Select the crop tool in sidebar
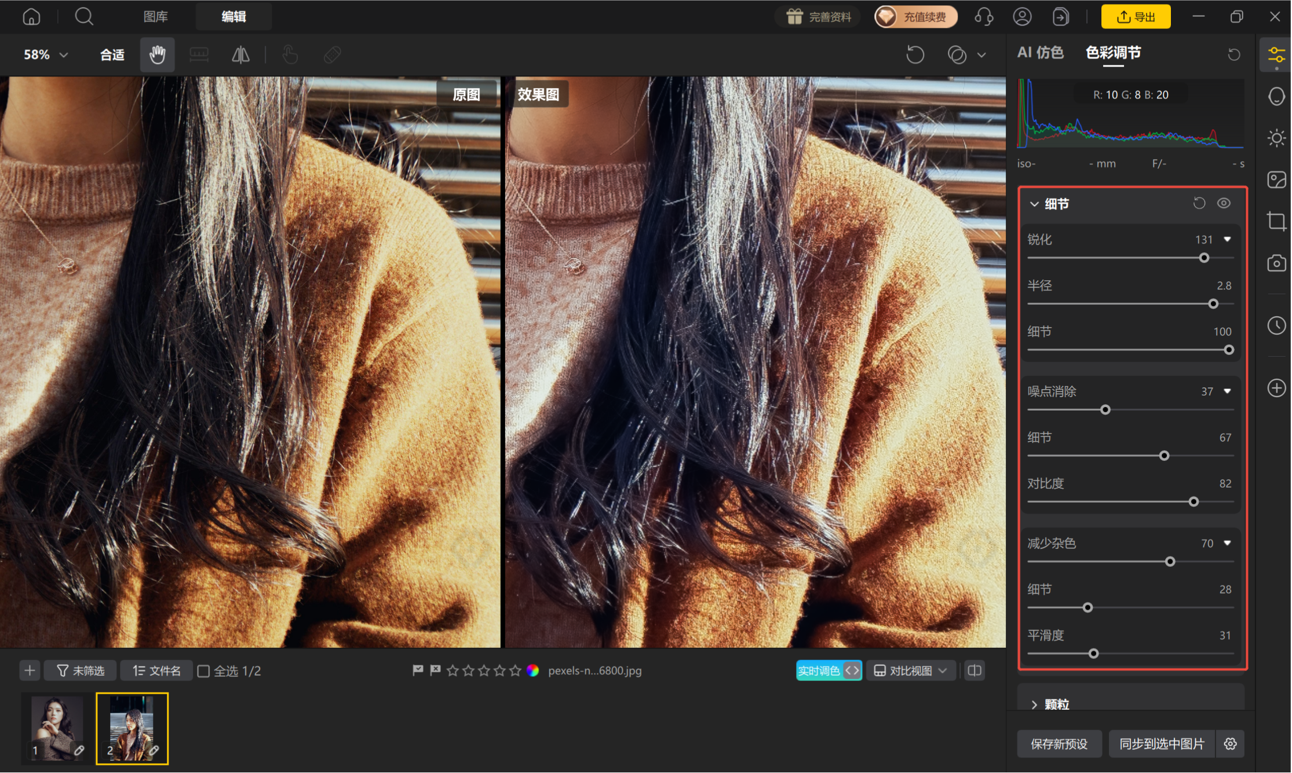This screenshot has width=1292, height=773. 1276,221
